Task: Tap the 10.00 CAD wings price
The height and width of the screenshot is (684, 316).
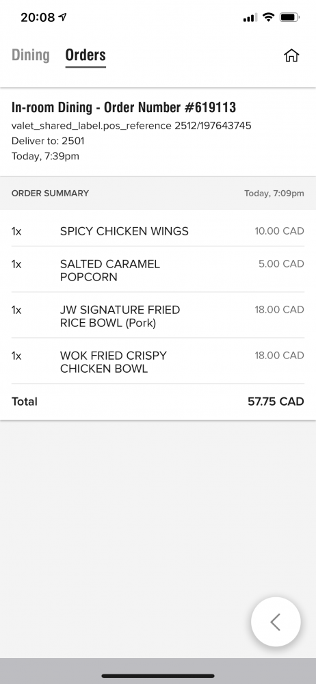Action: click(279, 231)
